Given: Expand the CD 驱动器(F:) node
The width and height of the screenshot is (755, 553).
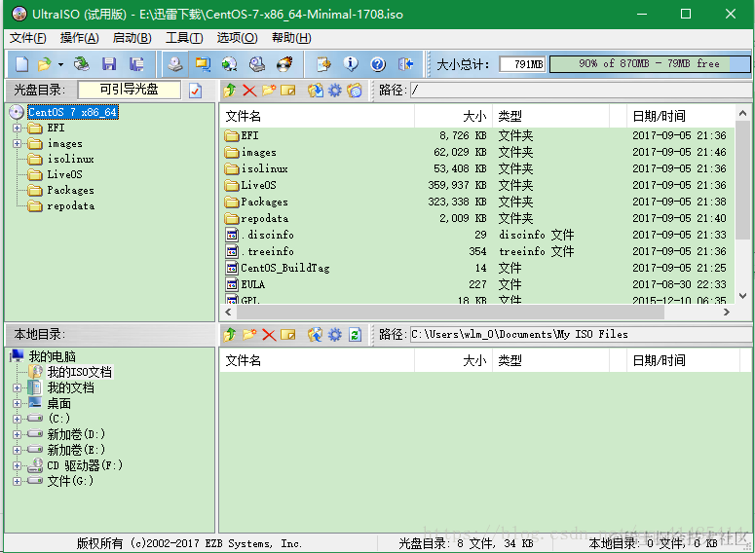Looking at the screenshot, I should 17,465.
